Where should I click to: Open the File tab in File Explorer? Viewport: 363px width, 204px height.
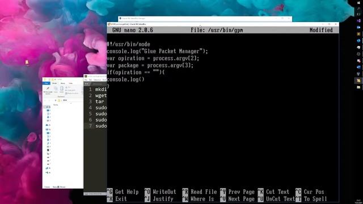tap(47, 83)
